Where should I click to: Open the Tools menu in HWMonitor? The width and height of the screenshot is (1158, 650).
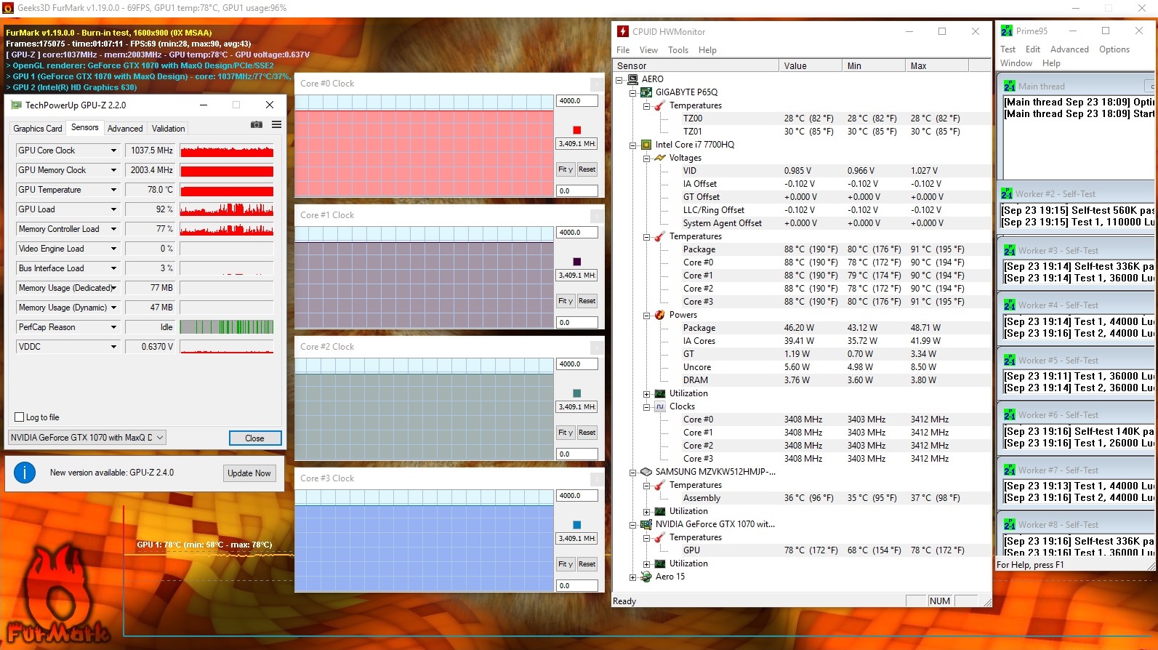pos(678,50)
